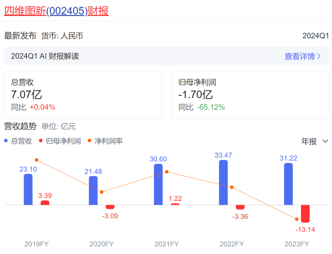Click the 2019FY orange margin point
This screenshot has width=332, height=254.
coord(37,160)
